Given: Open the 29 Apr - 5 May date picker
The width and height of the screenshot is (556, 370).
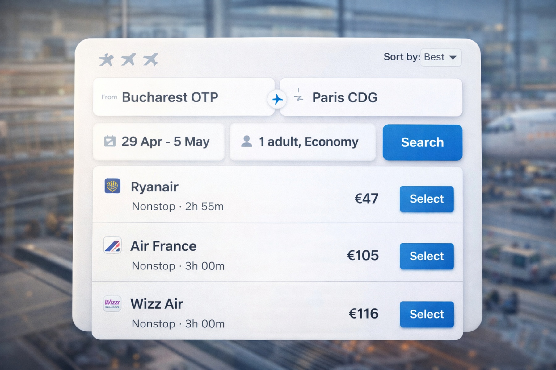Looking at the screenshot, I should point(165,142).
